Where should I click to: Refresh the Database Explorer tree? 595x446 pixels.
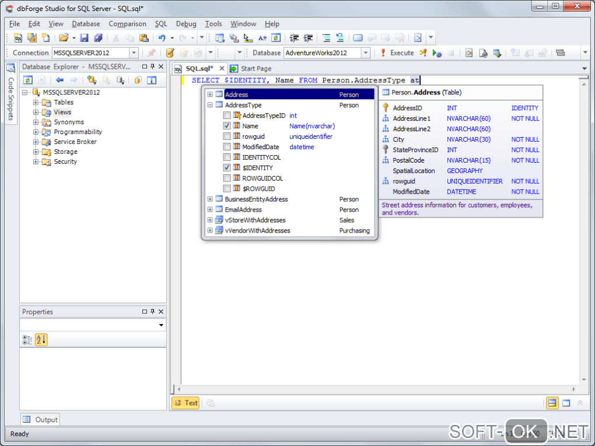coord(27,80)
